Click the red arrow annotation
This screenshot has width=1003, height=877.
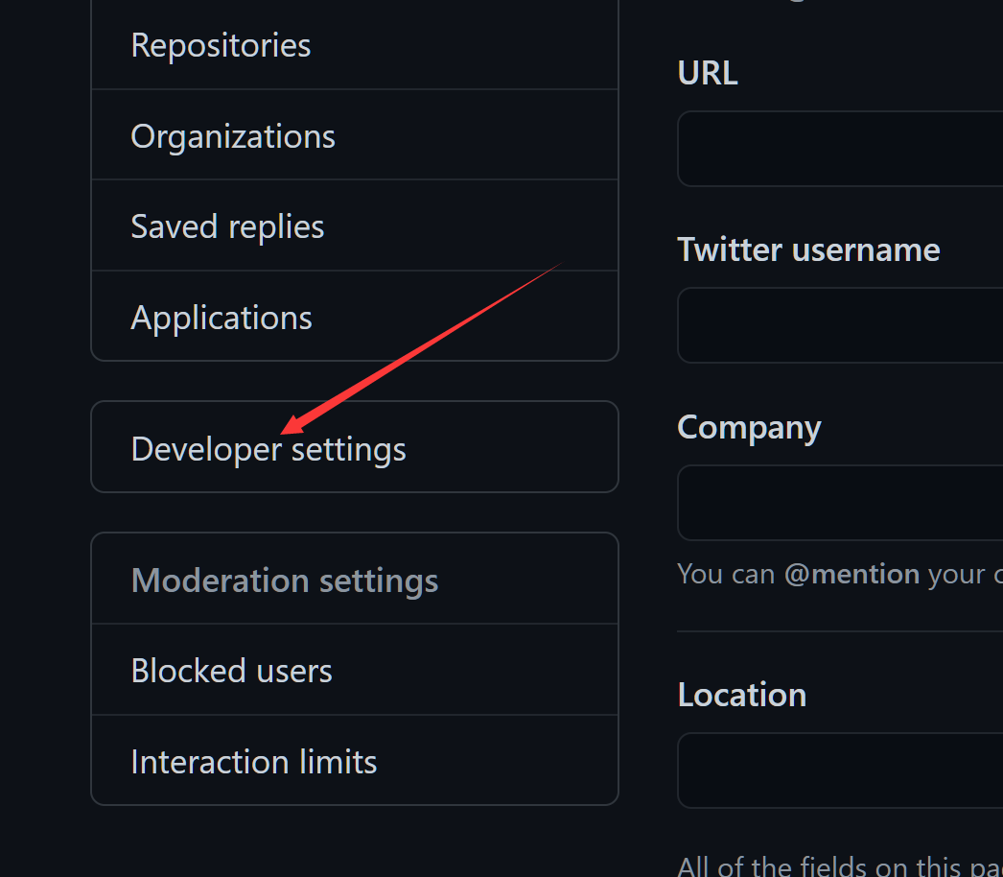[422, 347]
